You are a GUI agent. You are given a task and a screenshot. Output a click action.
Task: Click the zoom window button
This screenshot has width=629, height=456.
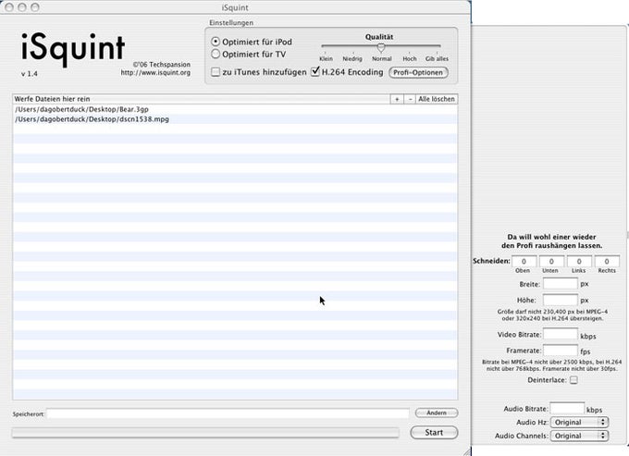[35, 7]
